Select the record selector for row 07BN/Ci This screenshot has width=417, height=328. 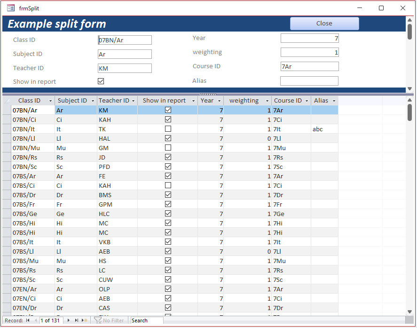(7, 120)
